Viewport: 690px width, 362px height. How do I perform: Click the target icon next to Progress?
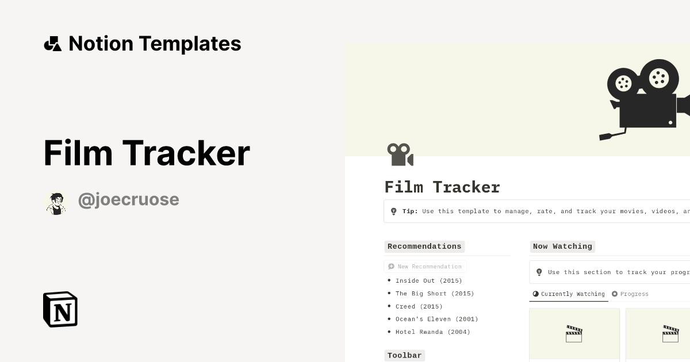(615, 294)
